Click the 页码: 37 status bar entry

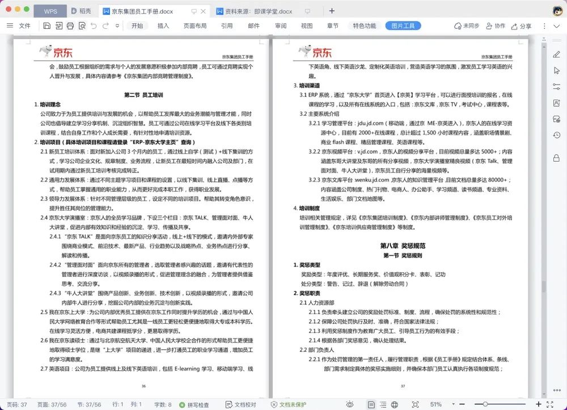coord(16,404)
